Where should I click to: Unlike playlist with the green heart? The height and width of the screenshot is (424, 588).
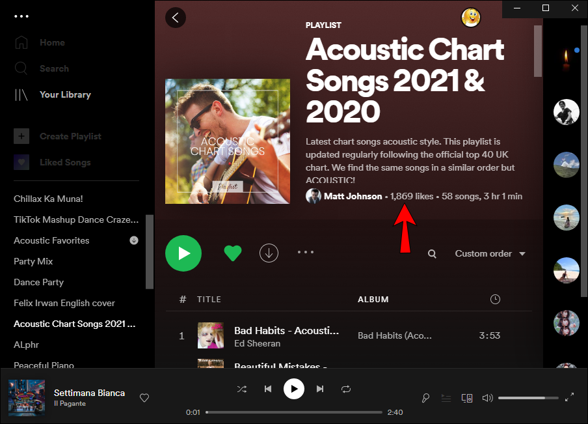232,253
